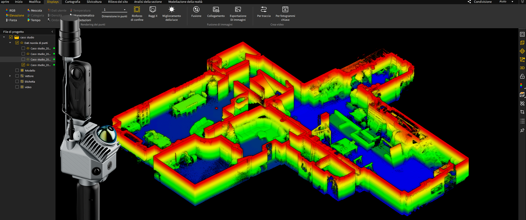Enable Miglioramento della luce
Screen dimensions: 526x220
tap(171, 14)
